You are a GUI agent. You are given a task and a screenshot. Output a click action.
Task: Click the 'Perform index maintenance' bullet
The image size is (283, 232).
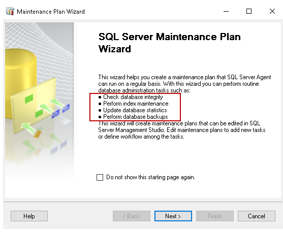pyautogui.click(x=134, y=104)
